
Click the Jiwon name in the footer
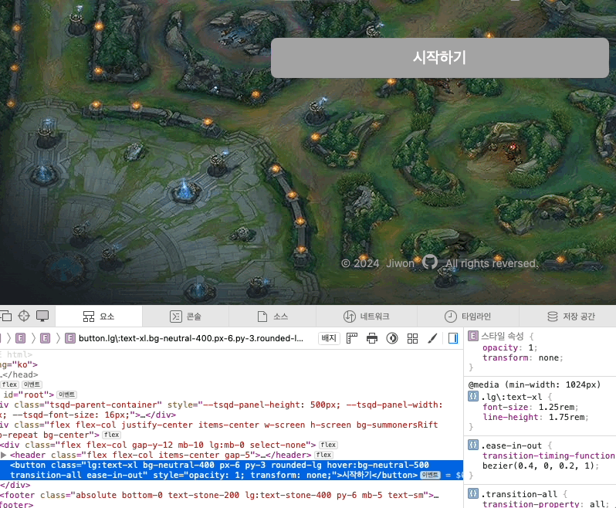click(x=400, y=263)
